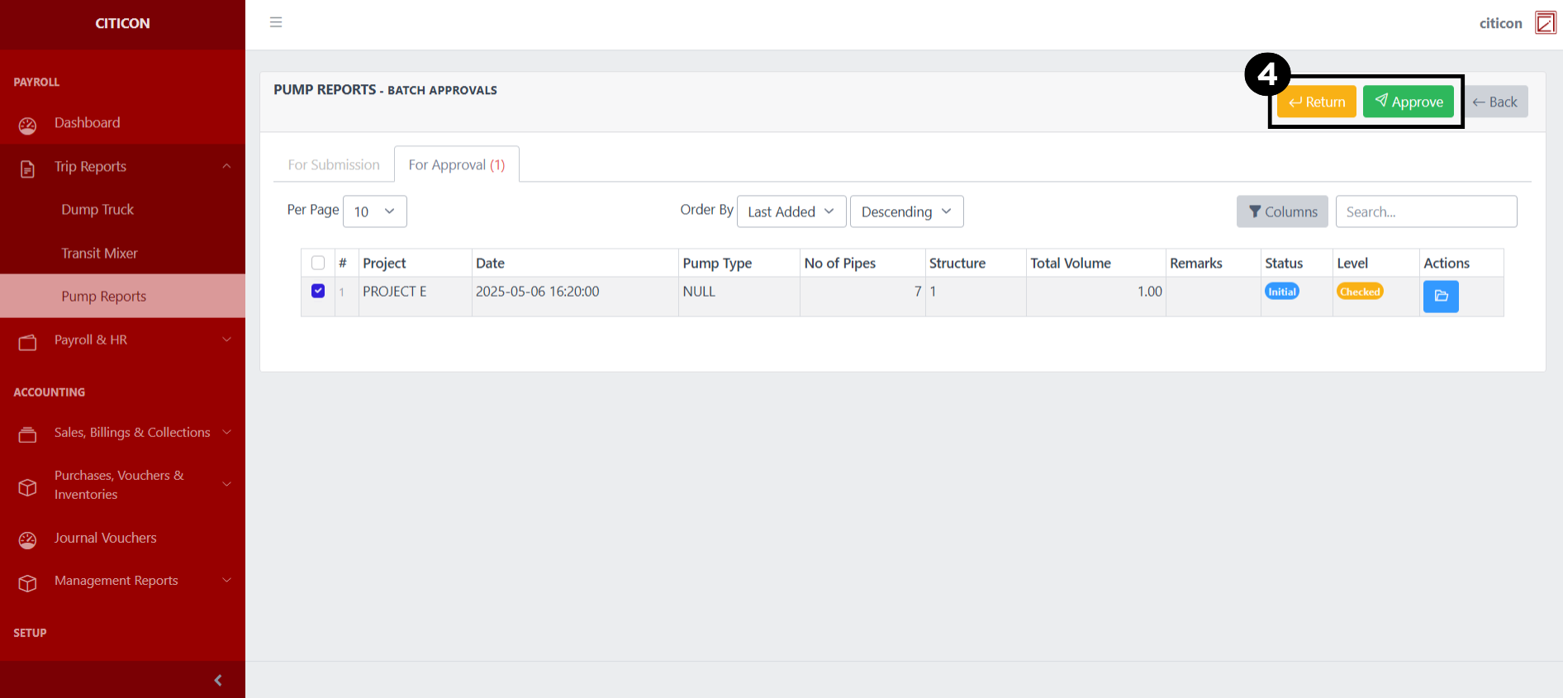Click the Dashboard sidebar icon
1563x698 pixels.
coord(27,126)
